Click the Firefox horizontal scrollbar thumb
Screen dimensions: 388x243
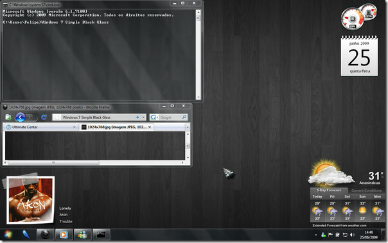click(53, 162)
